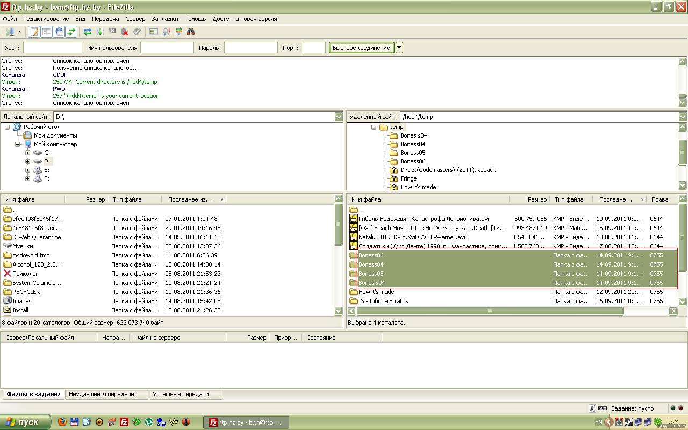This screenshot has height=430, width=688.
Task: Expand the E: drive node
Action: [x=27, y=170]
